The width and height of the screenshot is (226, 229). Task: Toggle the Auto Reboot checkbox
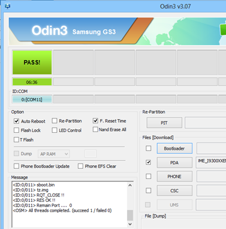(16, 121)
